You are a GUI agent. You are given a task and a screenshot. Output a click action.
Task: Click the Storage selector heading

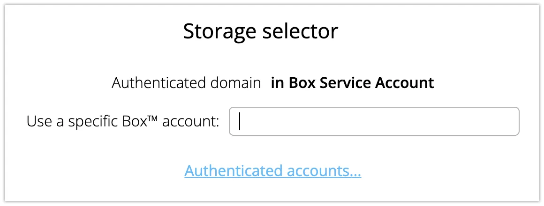pos(260,32)
